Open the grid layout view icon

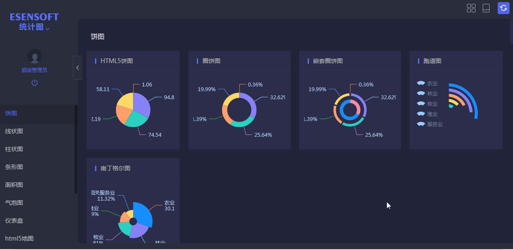471,8
